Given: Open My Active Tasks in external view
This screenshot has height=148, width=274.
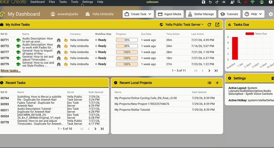Looking at the screenshot, I should [x=217, y=25].
